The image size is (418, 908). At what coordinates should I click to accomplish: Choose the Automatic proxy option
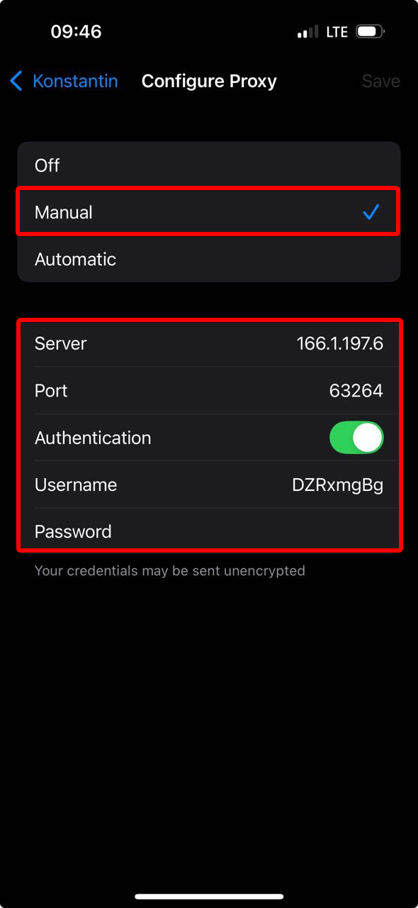tap(209, 259)
